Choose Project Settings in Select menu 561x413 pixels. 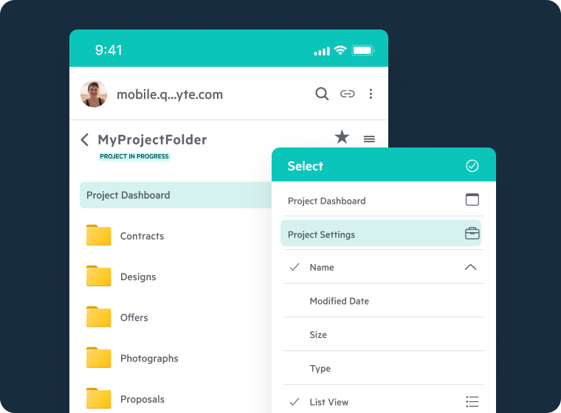[x=322, y=235]
